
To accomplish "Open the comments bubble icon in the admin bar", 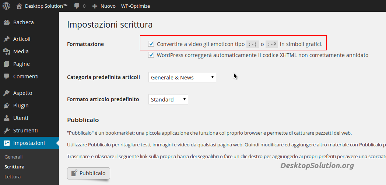I will pyautogui.click(x=77, y=6).
